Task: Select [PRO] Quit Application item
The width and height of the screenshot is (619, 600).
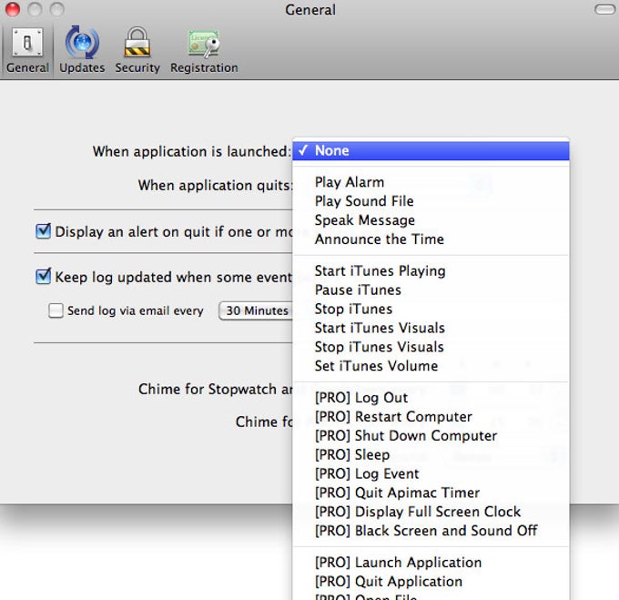Action: 431,581
